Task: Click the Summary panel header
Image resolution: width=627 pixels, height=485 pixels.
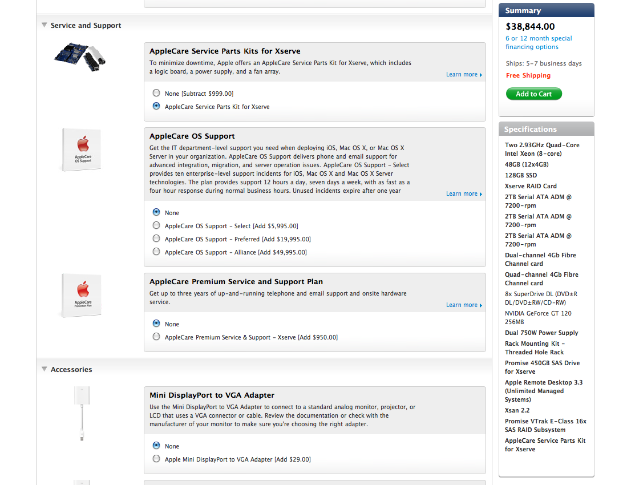Action: coord(546,10)
